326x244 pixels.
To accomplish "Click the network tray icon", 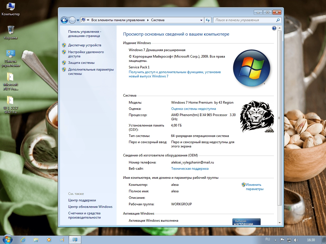I will (289, 240).
